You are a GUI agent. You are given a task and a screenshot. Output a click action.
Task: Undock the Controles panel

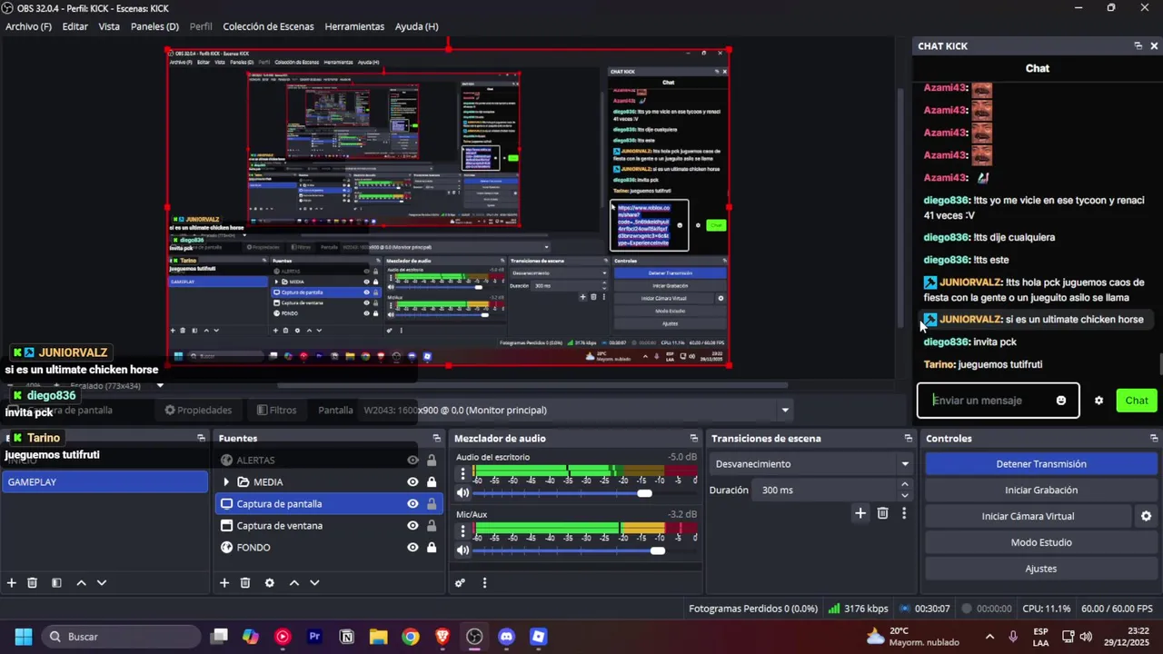point(1154,438)
